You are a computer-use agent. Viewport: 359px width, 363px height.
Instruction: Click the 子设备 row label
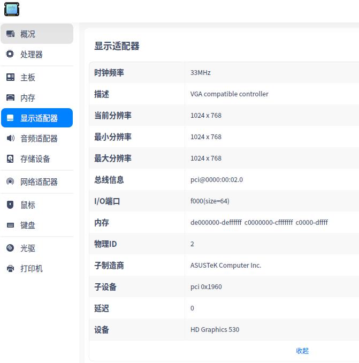coord(105,286)
